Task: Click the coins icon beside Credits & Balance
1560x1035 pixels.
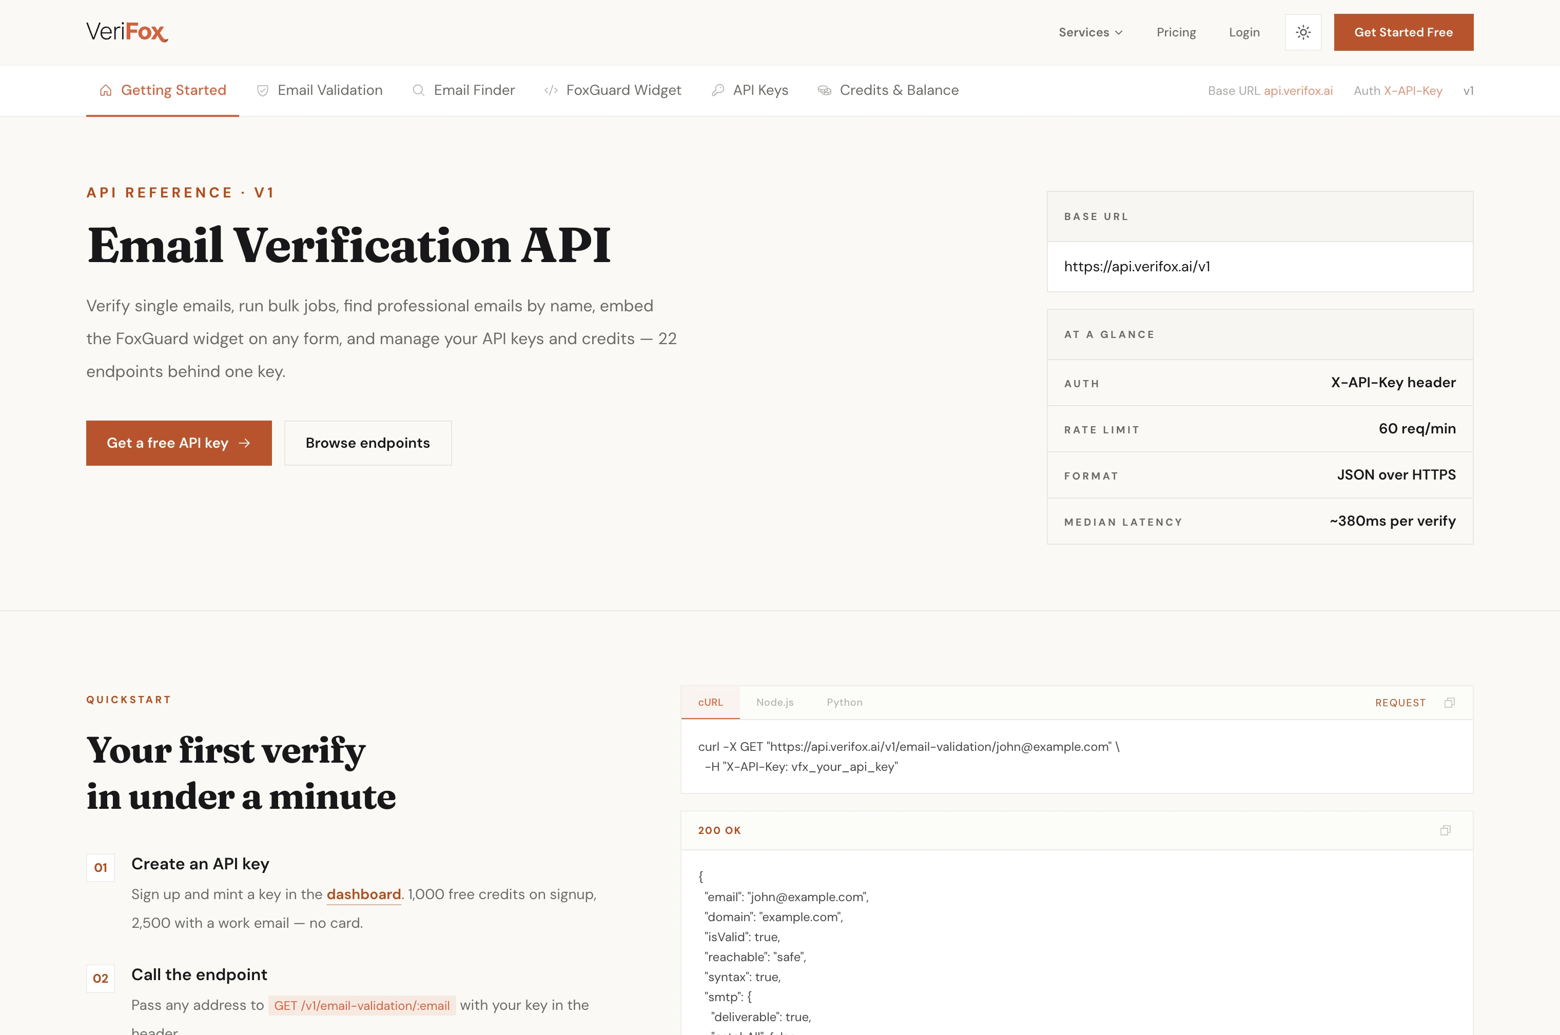Action: coord(824,90)
